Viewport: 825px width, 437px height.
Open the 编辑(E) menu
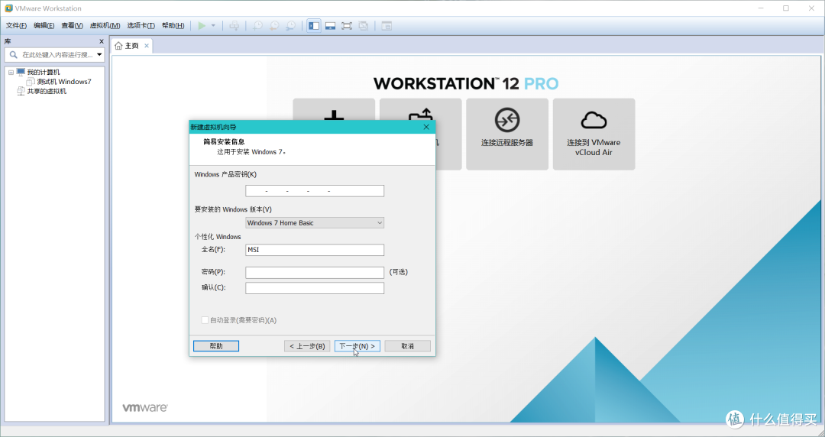point(44,25)
